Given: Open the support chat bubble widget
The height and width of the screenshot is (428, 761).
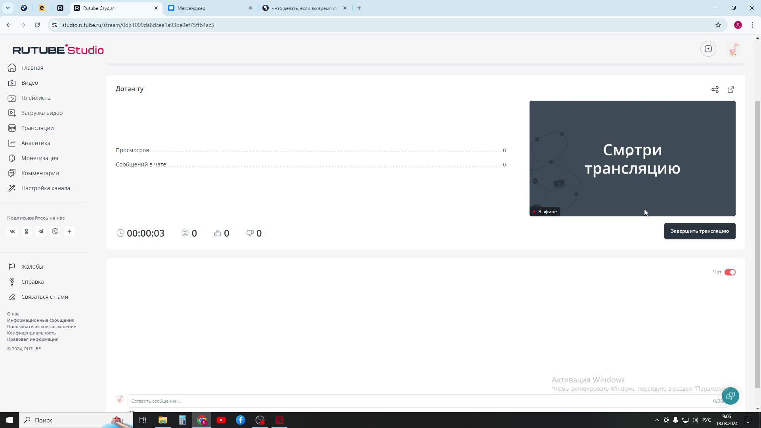Looking at the screenshot, I should [x=730, y=396].
